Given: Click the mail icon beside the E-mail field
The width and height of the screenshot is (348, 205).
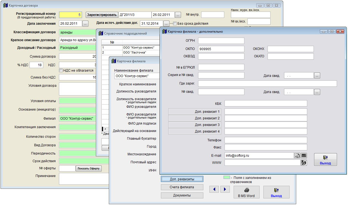Looking at the screenshot, I should coord(297,156).
